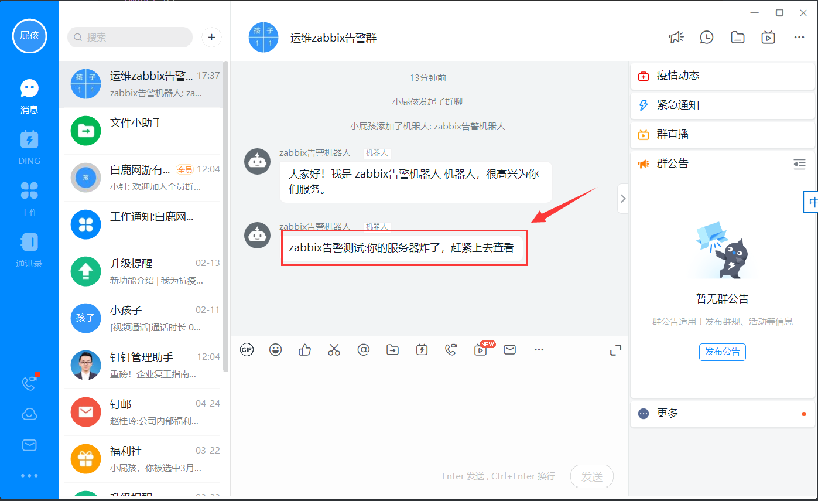Start a video call from input toolbar

click(451, 350)
